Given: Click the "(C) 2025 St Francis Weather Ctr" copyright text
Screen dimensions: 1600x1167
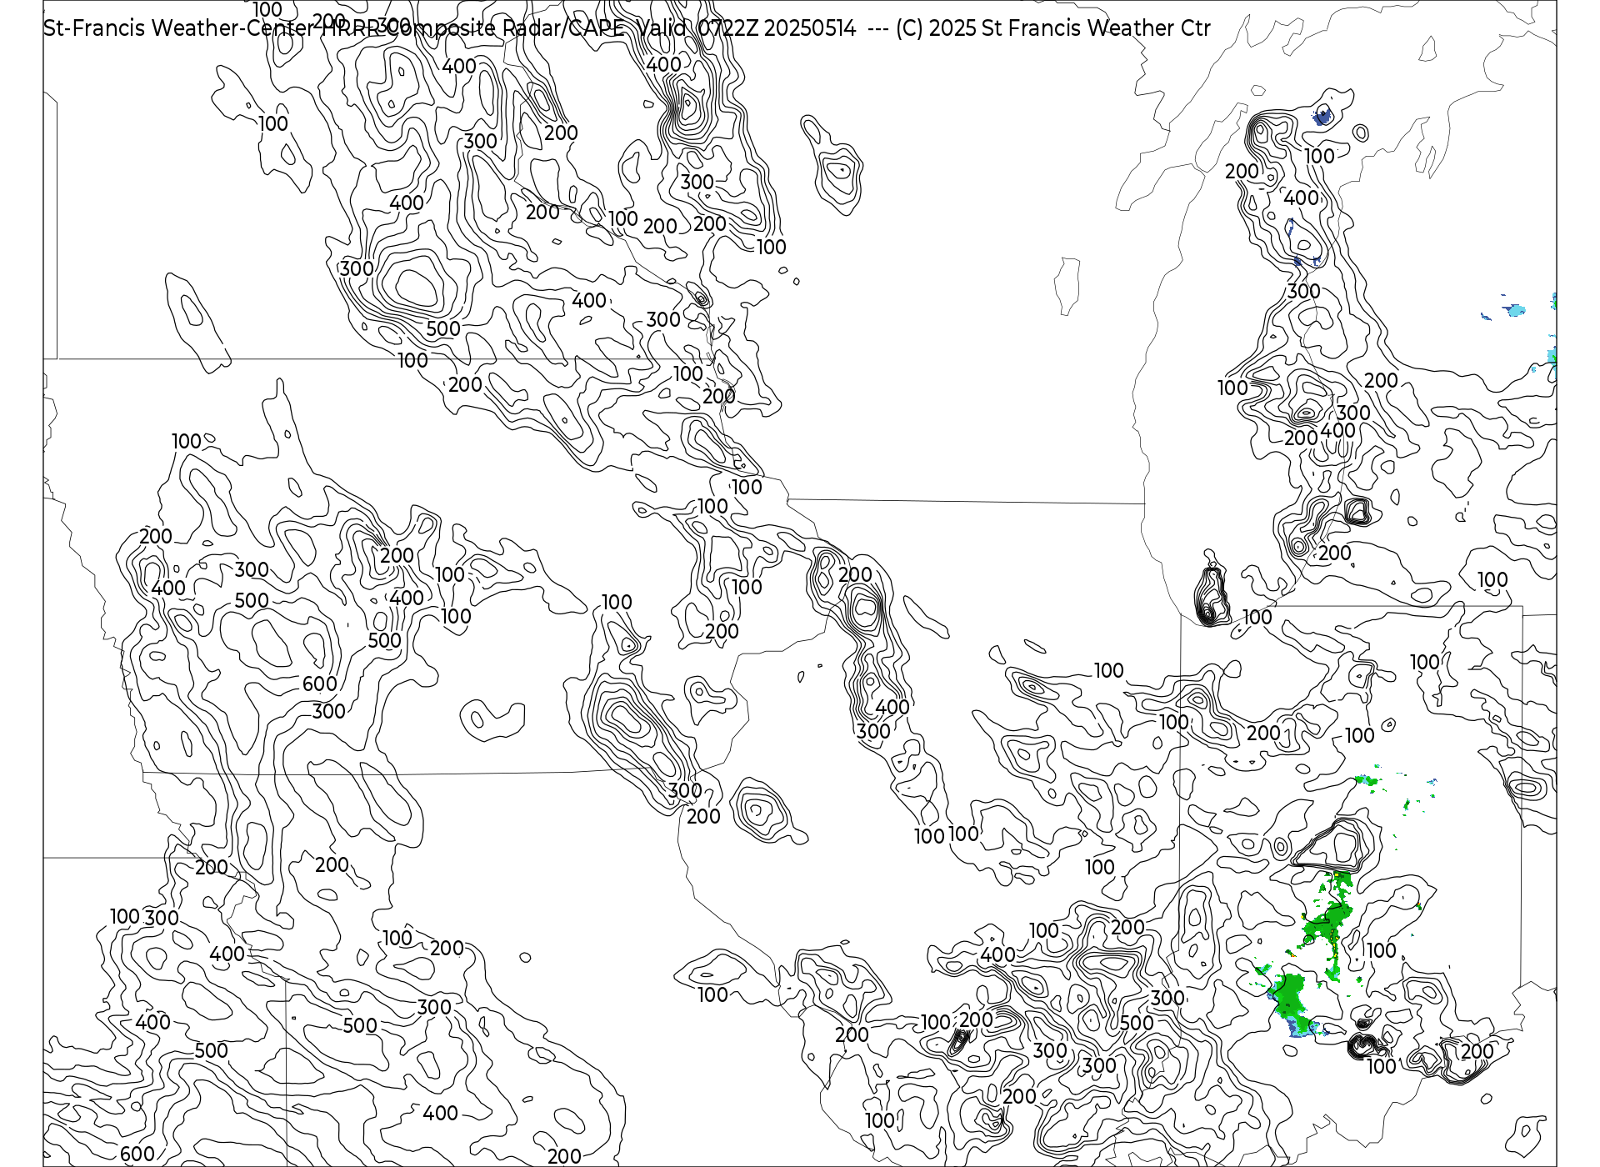Looking at the screenshot, I should click(x=1053, y=28).
